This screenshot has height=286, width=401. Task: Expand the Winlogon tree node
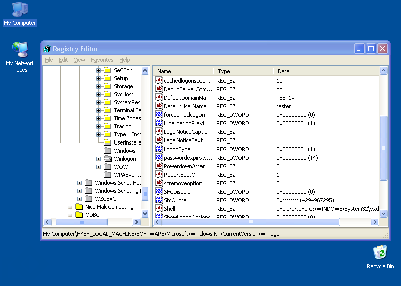click(x=99, y=159)
